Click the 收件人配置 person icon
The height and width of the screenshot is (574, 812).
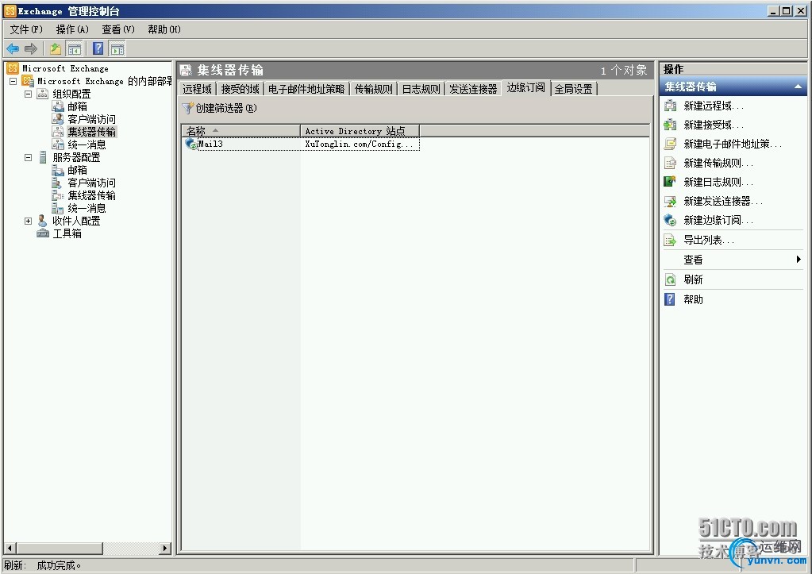[43, 222]
